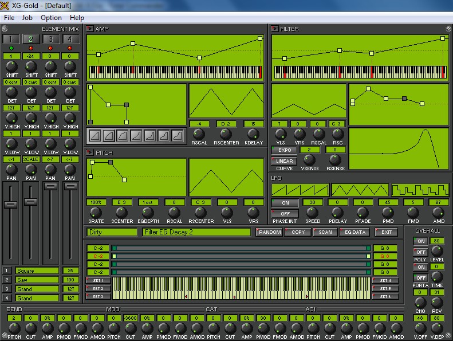Choose the triangle LFO waveform
Image resolution: width=453 pixels, height=341 pixels.
coord(360,190)
